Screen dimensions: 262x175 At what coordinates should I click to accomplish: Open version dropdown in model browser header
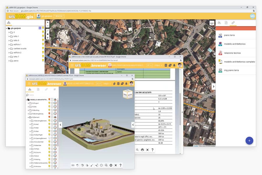tap(98, 84)
